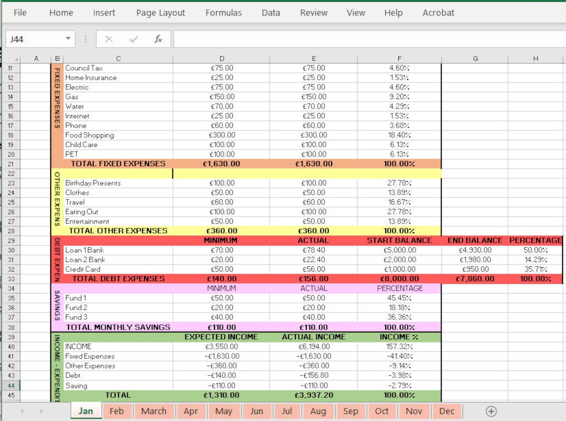Switch to the Feb sheet tab
This screenshot has width=566, height=421.
tap(117, 411)
